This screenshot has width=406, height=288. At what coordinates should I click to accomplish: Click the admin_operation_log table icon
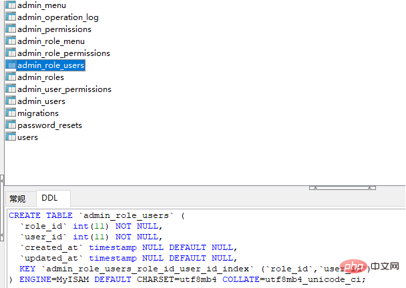[x=11, y=17]
